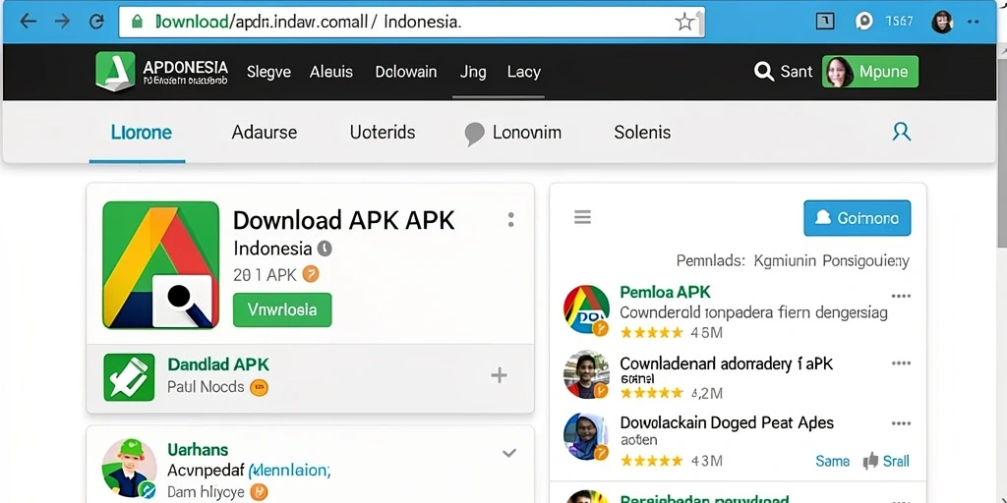The width and height of the screenshot is (1007, 503).
Task: Open the browser profile avatar
Action: coord(942,22)
